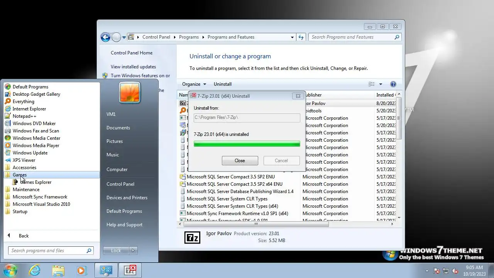Viewport: 494px width, 278px height.
Task: Click the uninstall progress bar
Action: click(247, 144)
